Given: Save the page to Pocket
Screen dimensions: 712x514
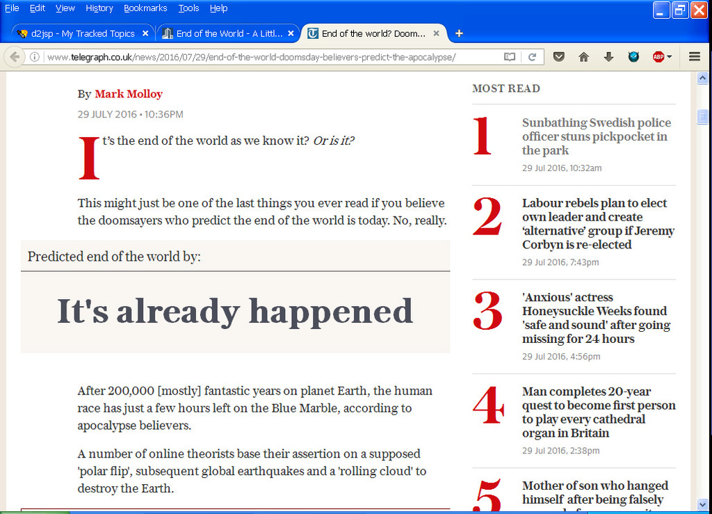Looking at the screenshot, I should 559,57.
